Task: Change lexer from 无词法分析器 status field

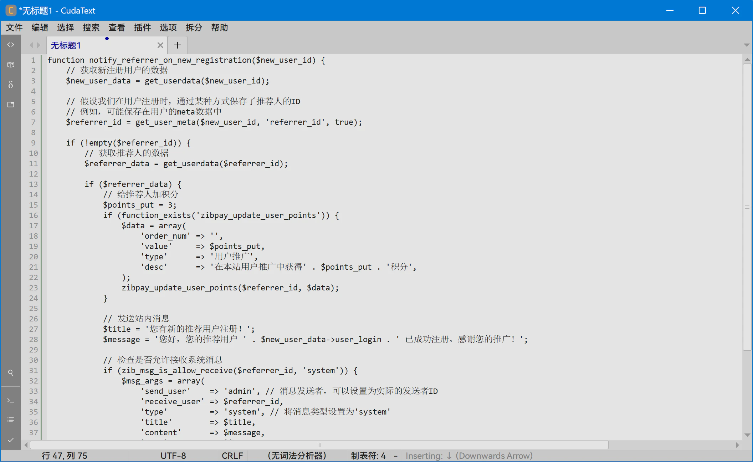Action: (x=297, y=456)
